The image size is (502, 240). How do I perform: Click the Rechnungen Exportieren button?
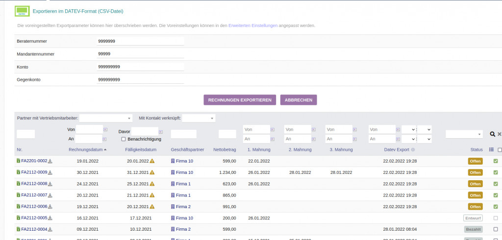[240, 100]
